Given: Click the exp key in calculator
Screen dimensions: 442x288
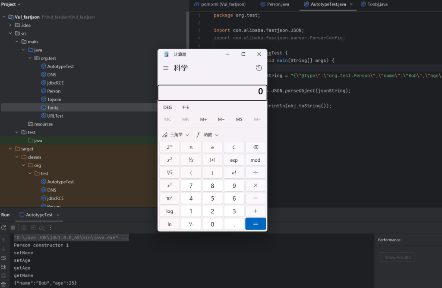Looking at the screenshot, I should coord(234,160).
